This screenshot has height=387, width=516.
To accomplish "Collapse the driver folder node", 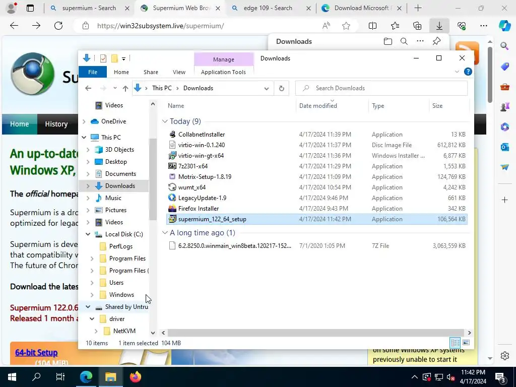I will 92,319.
